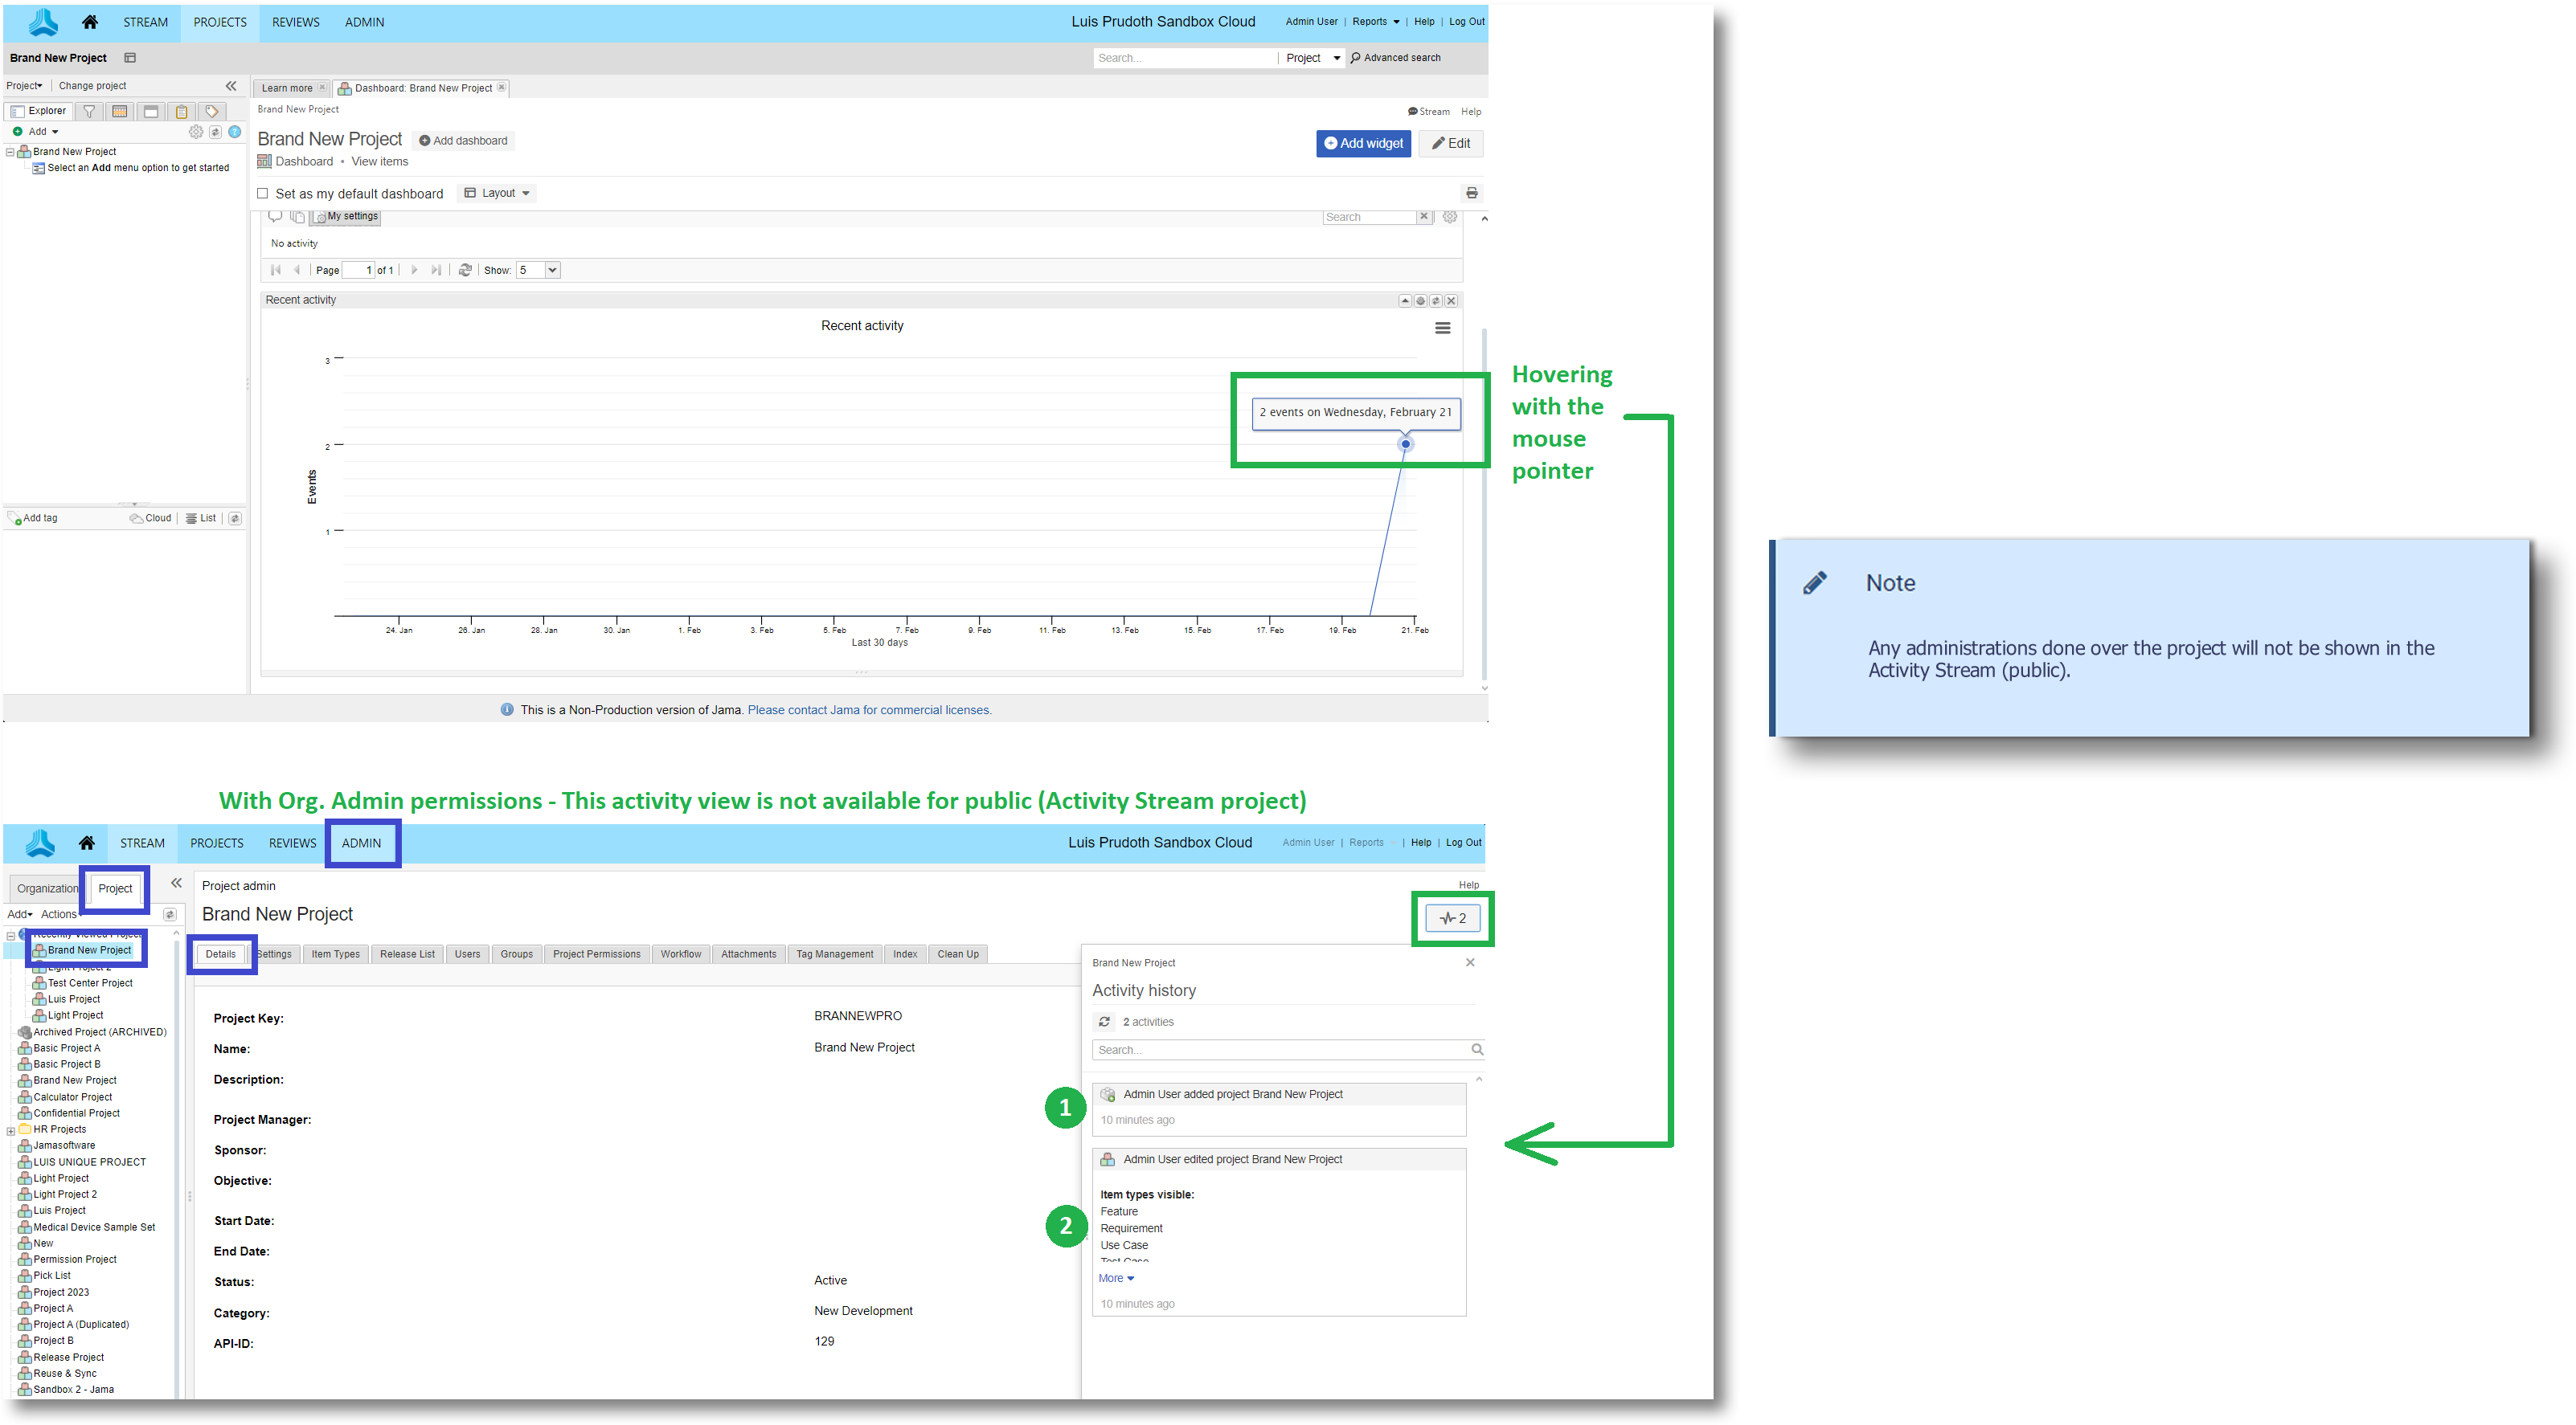Click the February 21 data point on chart
The image size is (2576, 1425).
(1406, 445)
